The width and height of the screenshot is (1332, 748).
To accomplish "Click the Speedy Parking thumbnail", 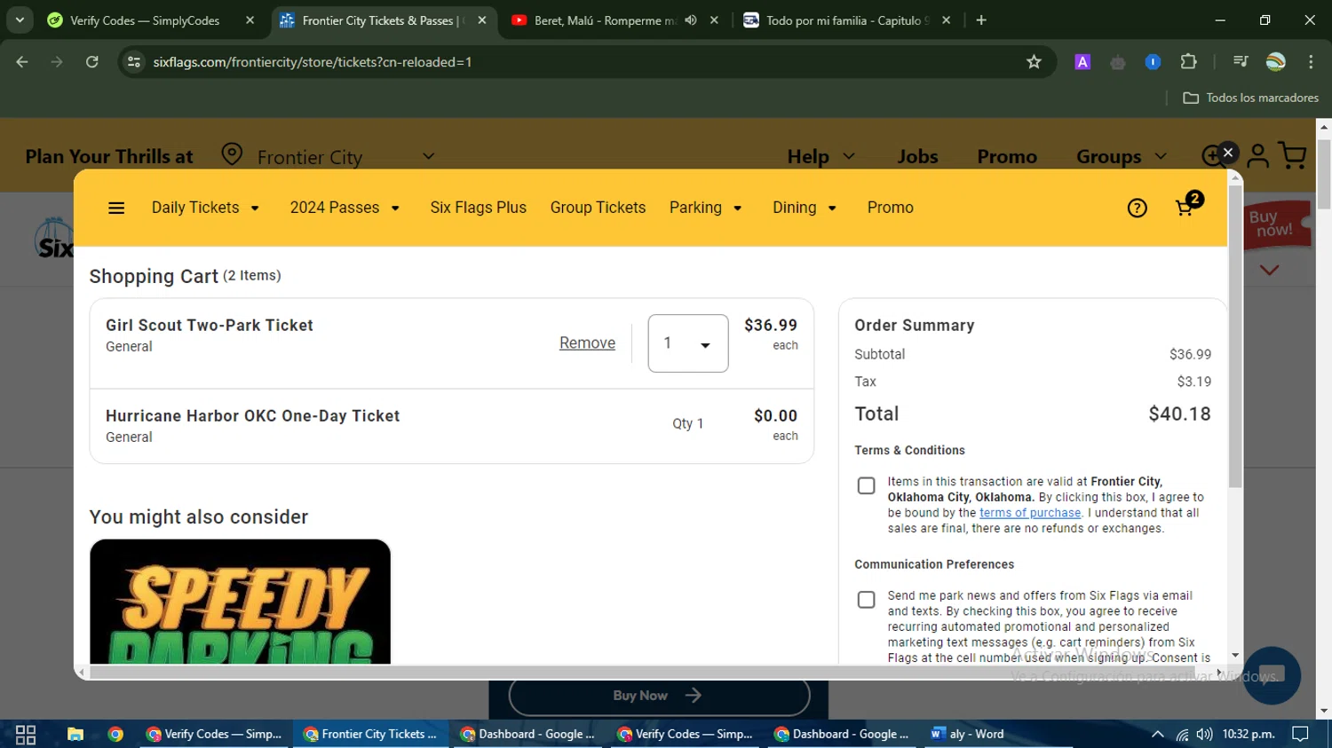I will [240, 602].
